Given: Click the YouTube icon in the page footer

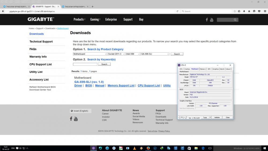Looking at the screenshot, I should pos(76,119).
